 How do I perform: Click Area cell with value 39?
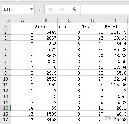(x=46, y=108)
